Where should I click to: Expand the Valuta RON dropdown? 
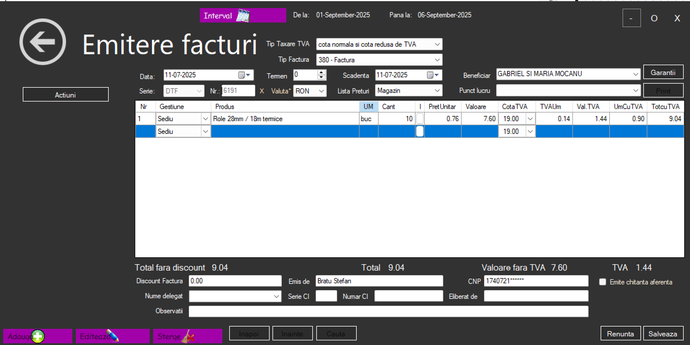click(322, 91)
